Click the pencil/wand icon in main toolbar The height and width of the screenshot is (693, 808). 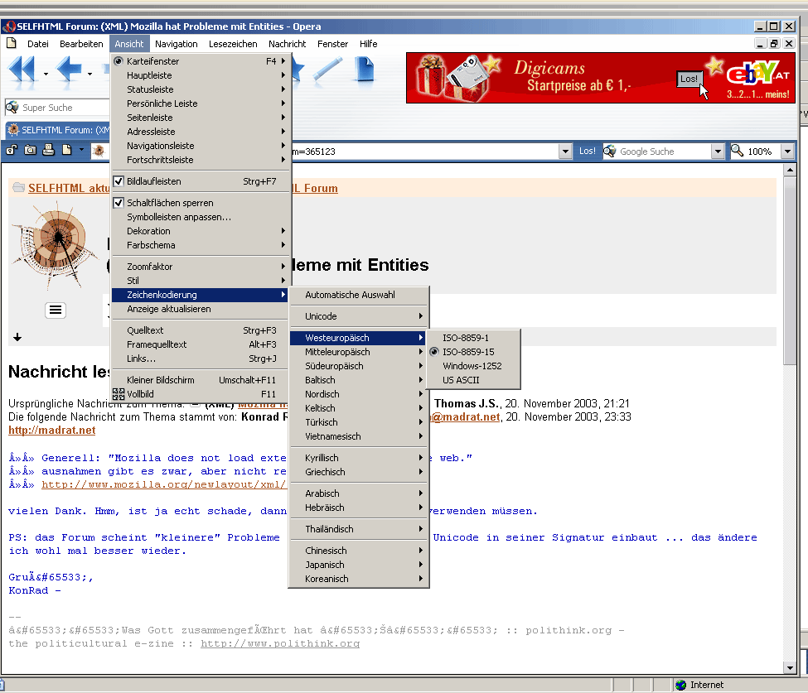point(328,71)
